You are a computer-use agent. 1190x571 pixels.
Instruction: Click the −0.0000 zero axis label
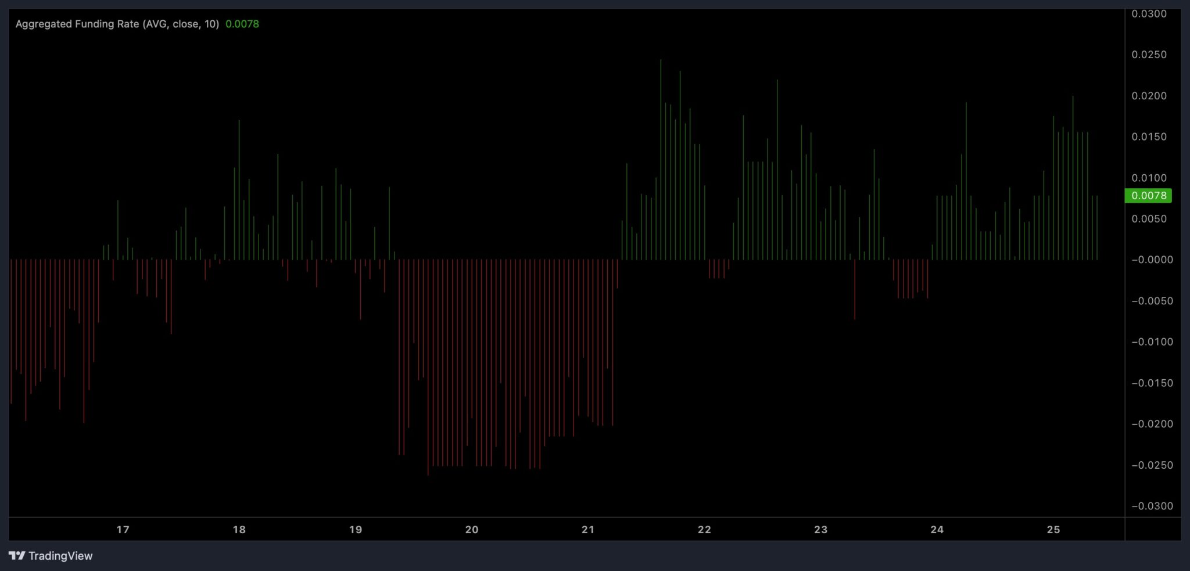click(1152, 260)
